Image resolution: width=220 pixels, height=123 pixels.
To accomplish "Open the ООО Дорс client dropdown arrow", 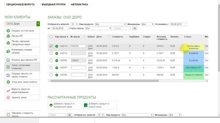I will point(38,24).
